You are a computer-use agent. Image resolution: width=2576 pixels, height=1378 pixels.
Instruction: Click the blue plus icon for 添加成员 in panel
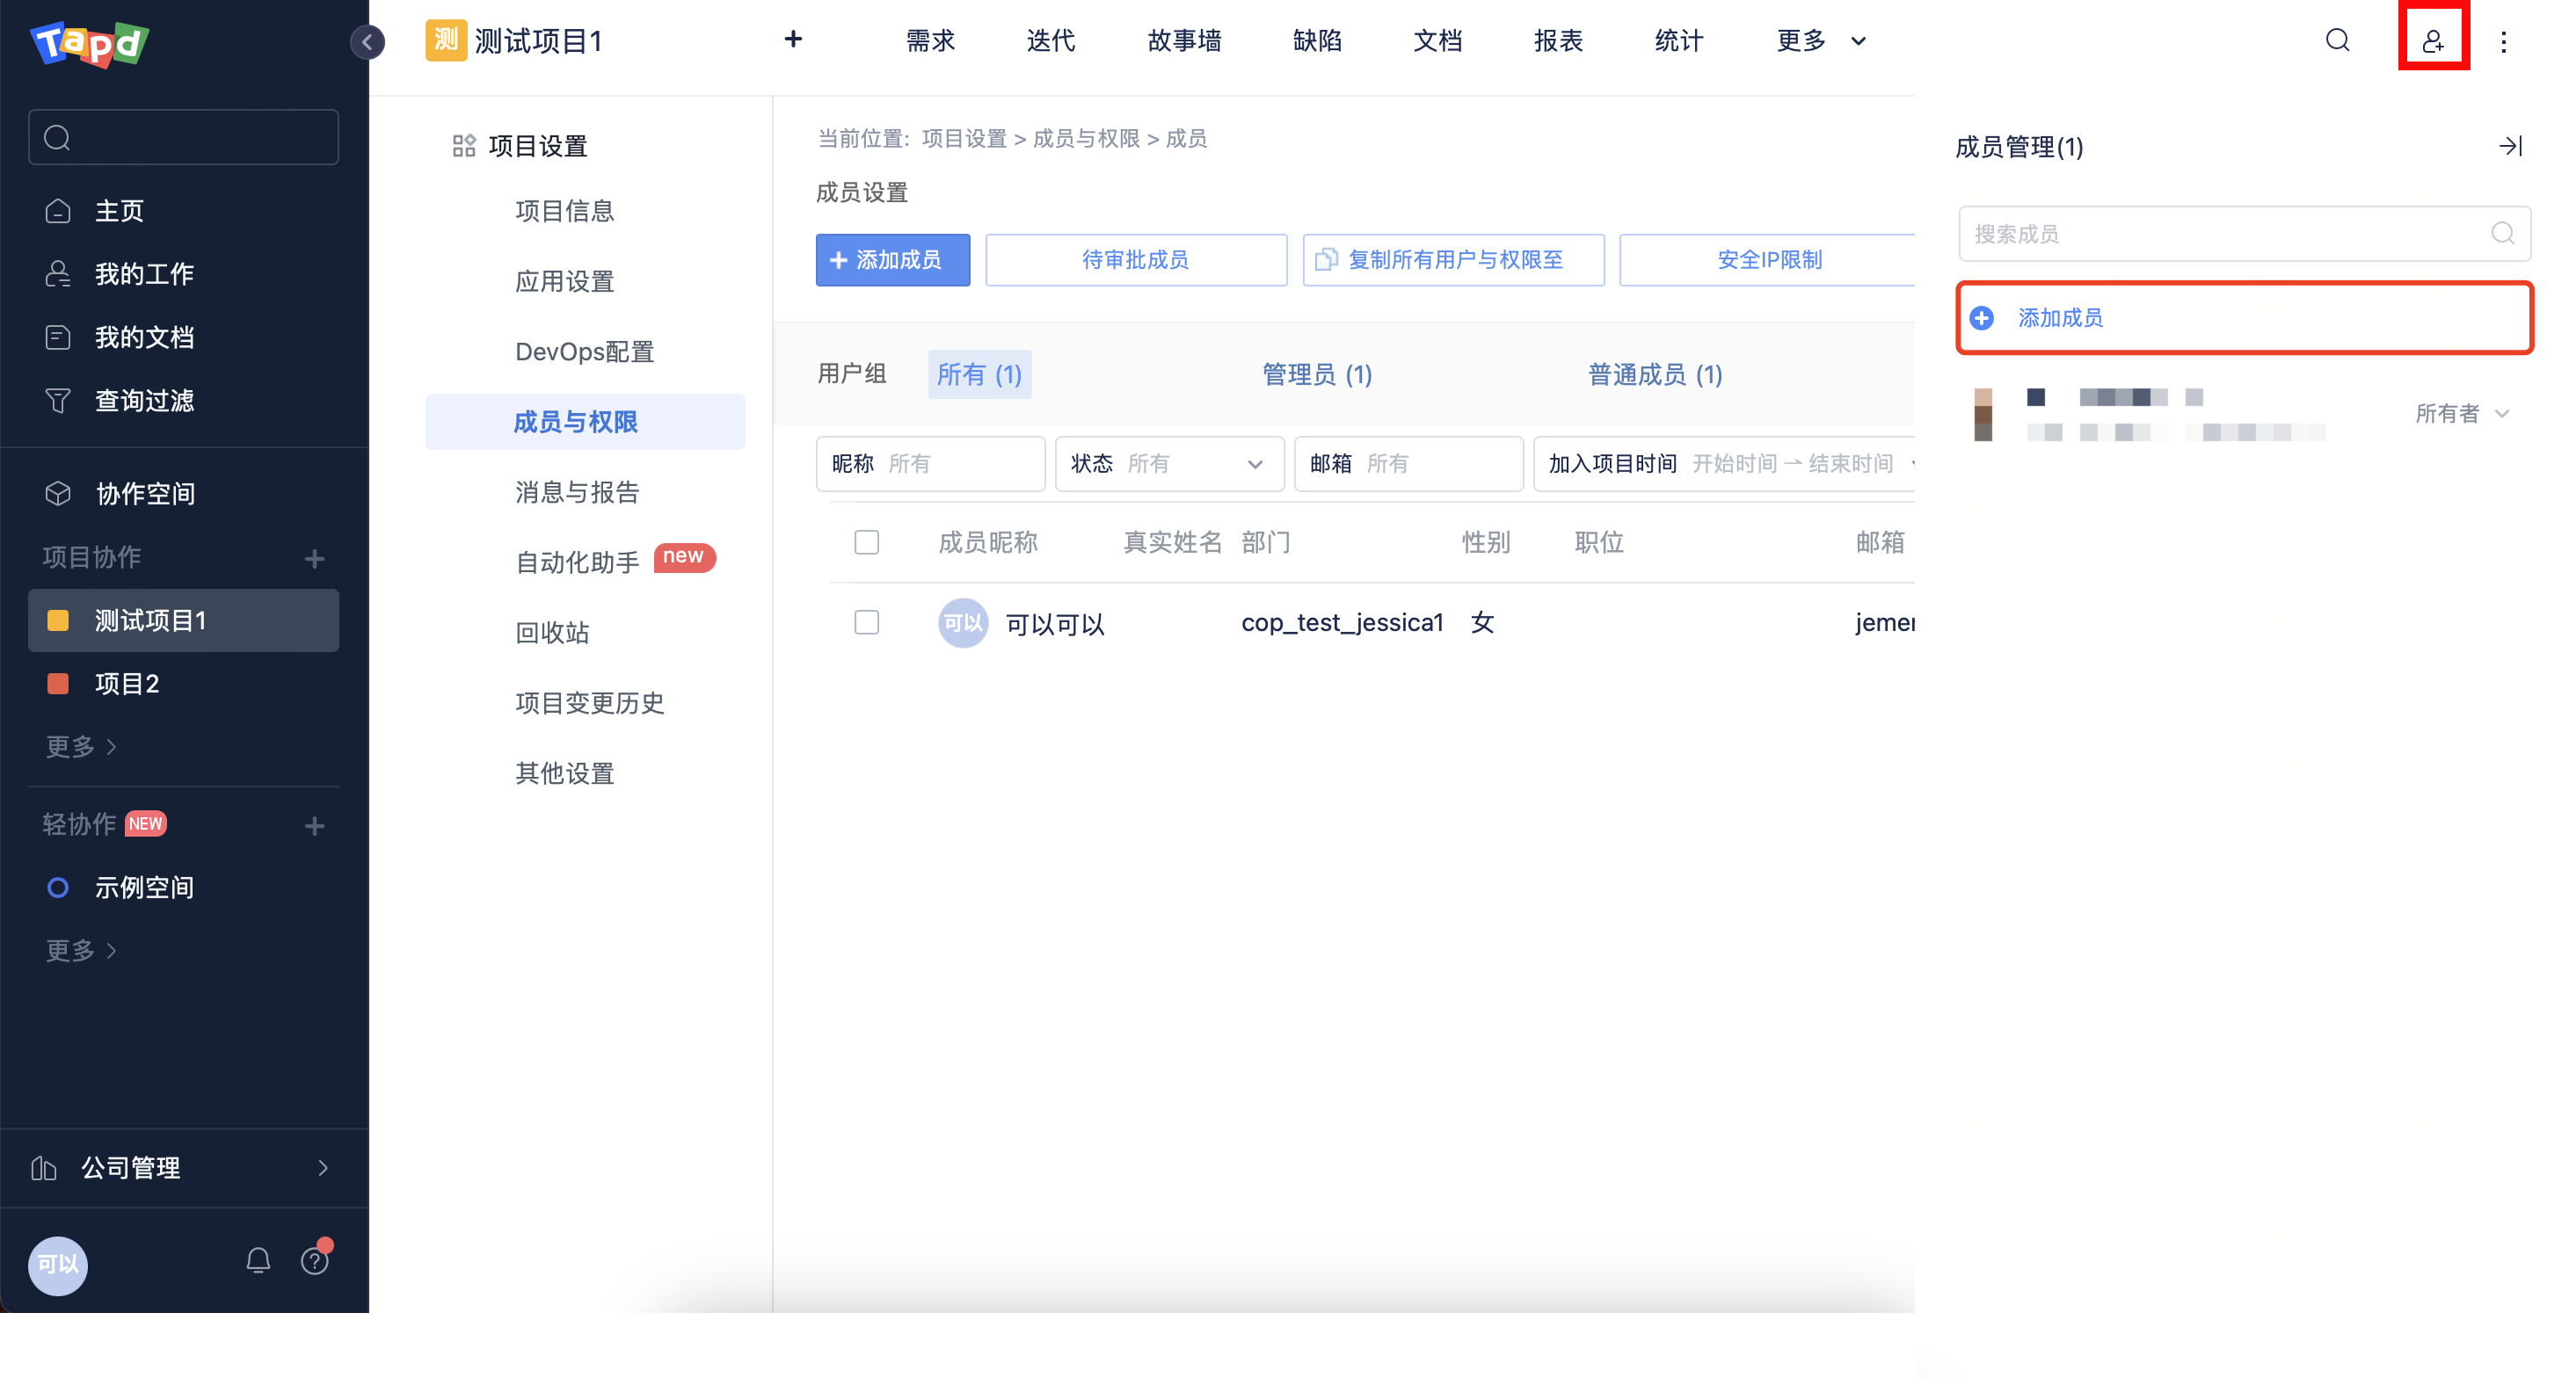tap(1982, 318)
